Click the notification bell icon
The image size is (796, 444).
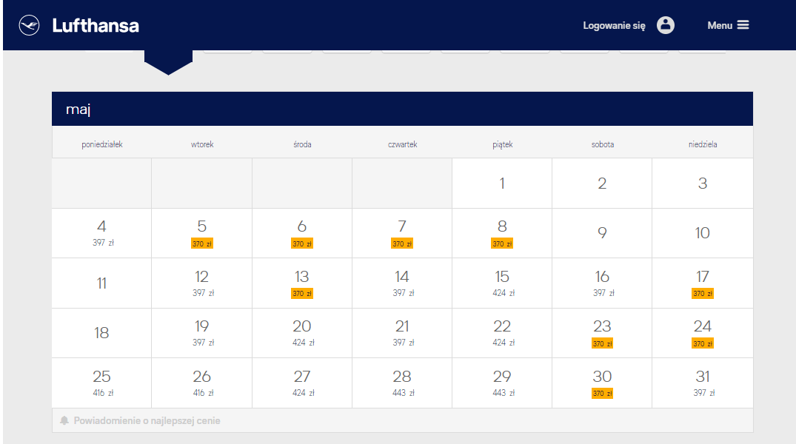(64, 420)
